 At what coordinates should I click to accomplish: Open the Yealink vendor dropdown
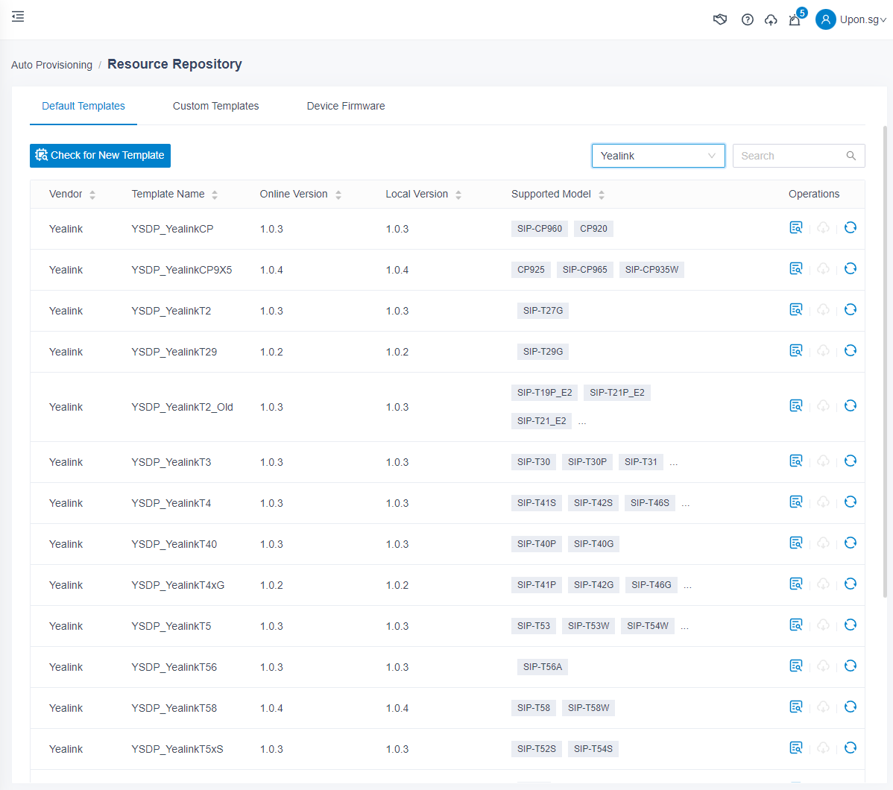(657, 156)
